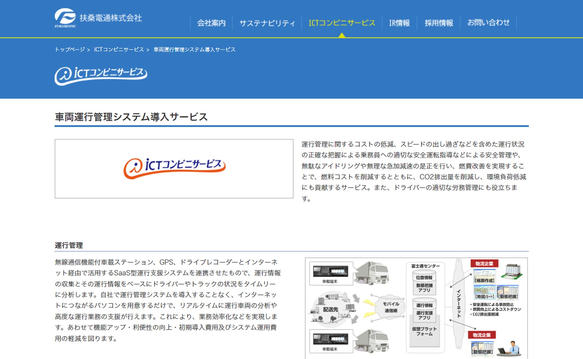
Task: Click the orange ICTコンビニサービス logo image
Action: pos(174,168)
